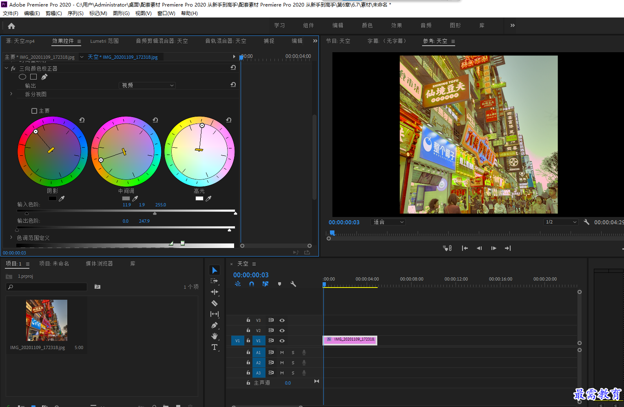Open the master clip dropdown arrow

click(x=82, y=57)
